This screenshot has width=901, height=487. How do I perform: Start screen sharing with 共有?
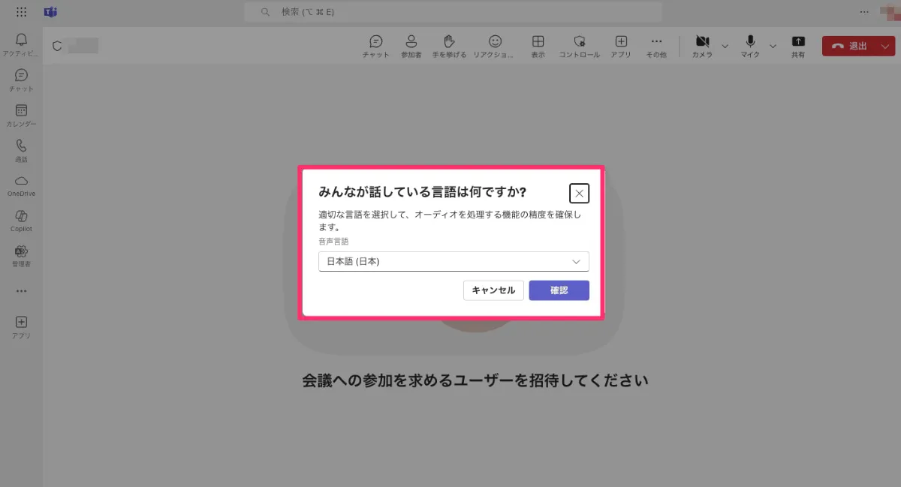coord(798,46)
